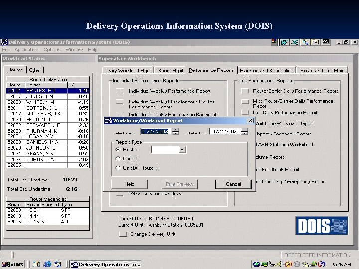This screenshot has height=269, width=359.
Task: Open the DOIS title bar system icon
Action: point(4,42)
